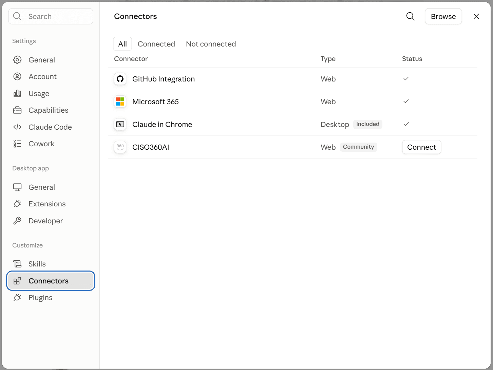493x370 pixels.
Task: Click the search magnifier in the Connectors header
Action: pyautogui.click(x=410, y=16)
